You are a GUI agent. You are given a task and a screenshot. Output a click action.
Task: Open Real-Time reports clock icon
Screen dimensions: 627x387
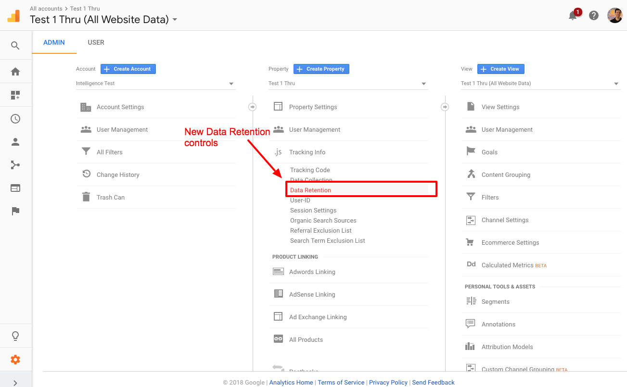pyautogui.click(x=15, y=119)
